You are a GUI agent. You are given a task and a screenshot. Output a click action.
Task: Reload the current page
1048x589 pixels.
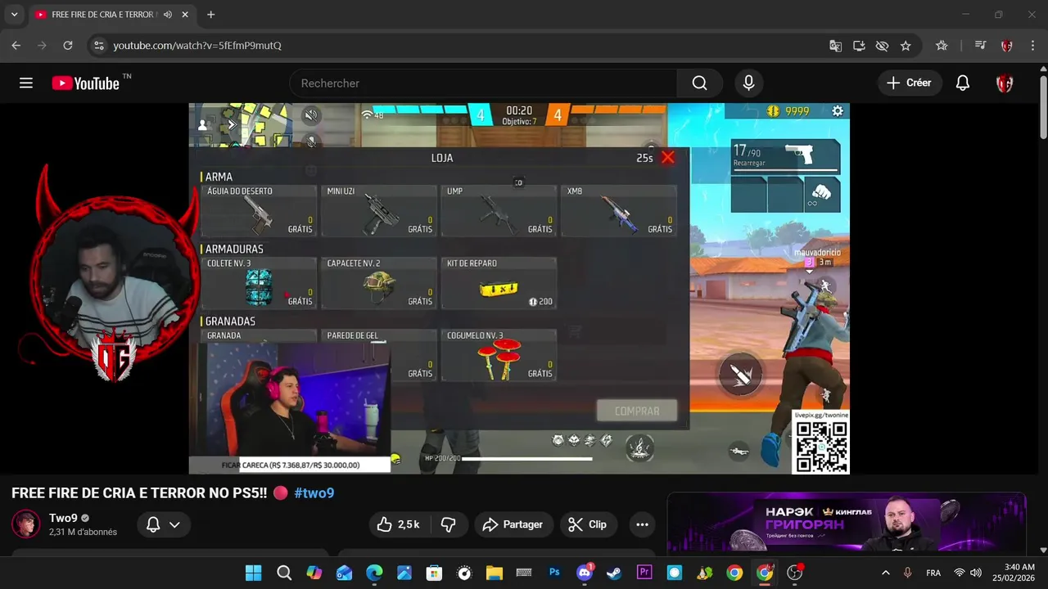pos(68,46)
